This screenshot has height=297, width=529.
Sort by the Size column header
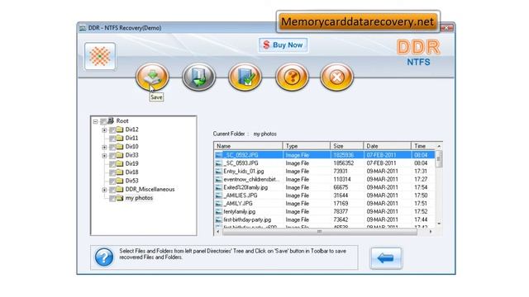pyautogui.click(x=347, y=146)
